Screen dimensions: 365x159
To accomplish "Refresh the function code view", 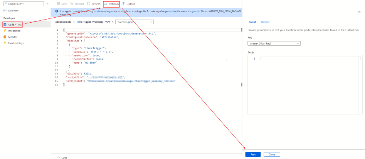I will click(94, 4).
